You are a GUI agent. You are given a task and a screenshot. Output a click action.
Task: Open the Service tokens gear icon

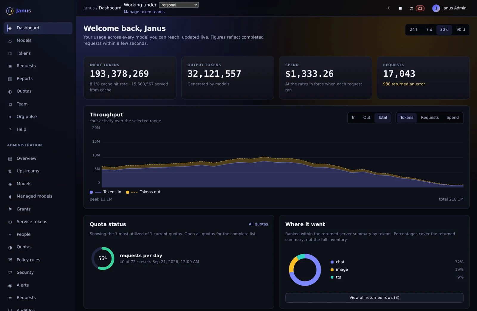10,222
